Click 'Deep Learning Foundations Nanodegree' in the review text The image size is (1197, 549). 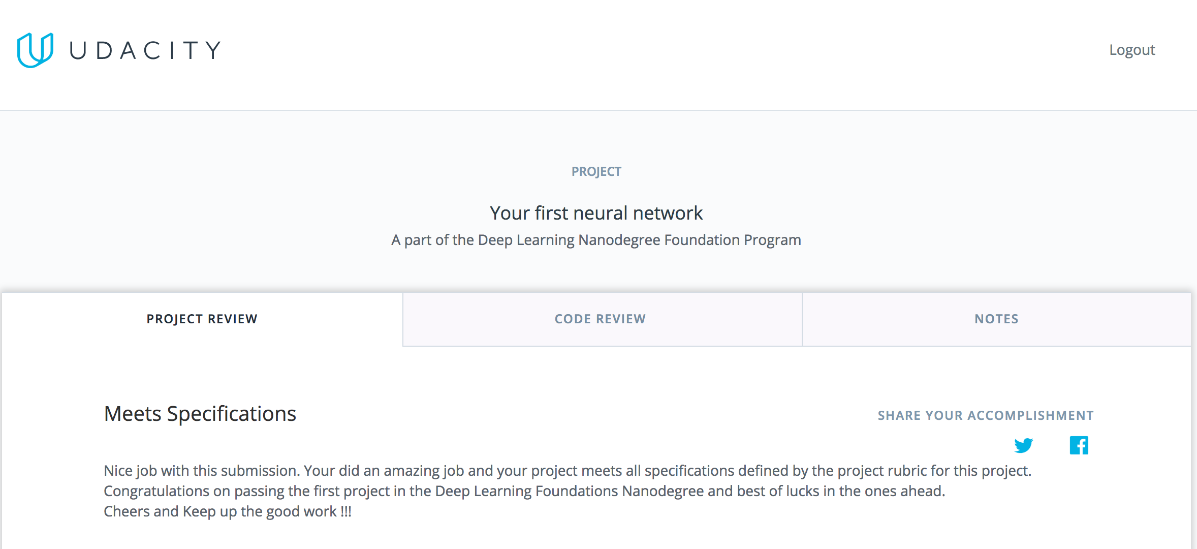tap(569, 491)
